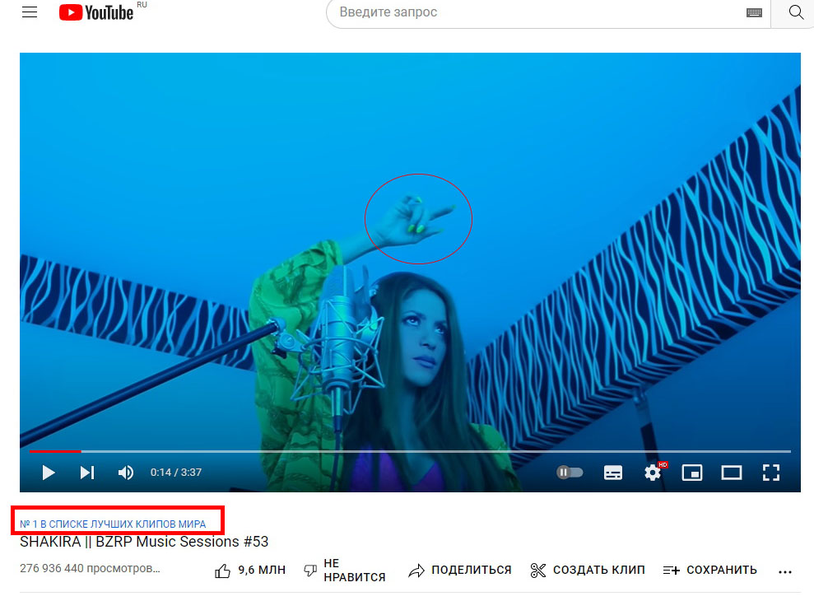The height and width of the screenshot is (601, 814).
Task: Click 'Поделиться' share button
Action: coord(460,571)
